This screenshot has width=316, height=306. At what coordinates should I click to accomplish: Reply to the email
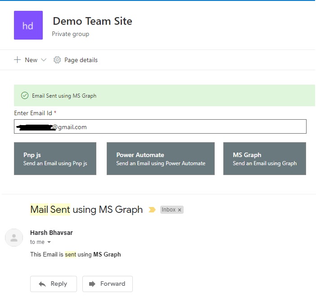pos(54,284)
